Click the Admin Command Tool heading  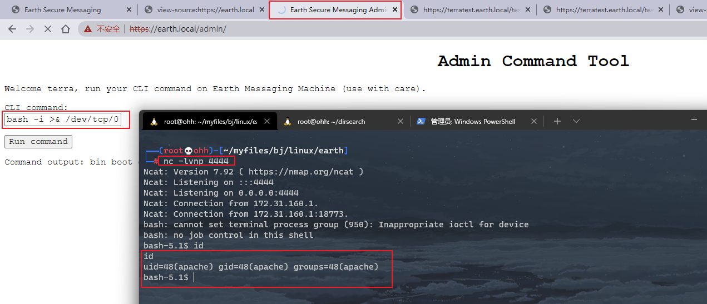point(533,61)
